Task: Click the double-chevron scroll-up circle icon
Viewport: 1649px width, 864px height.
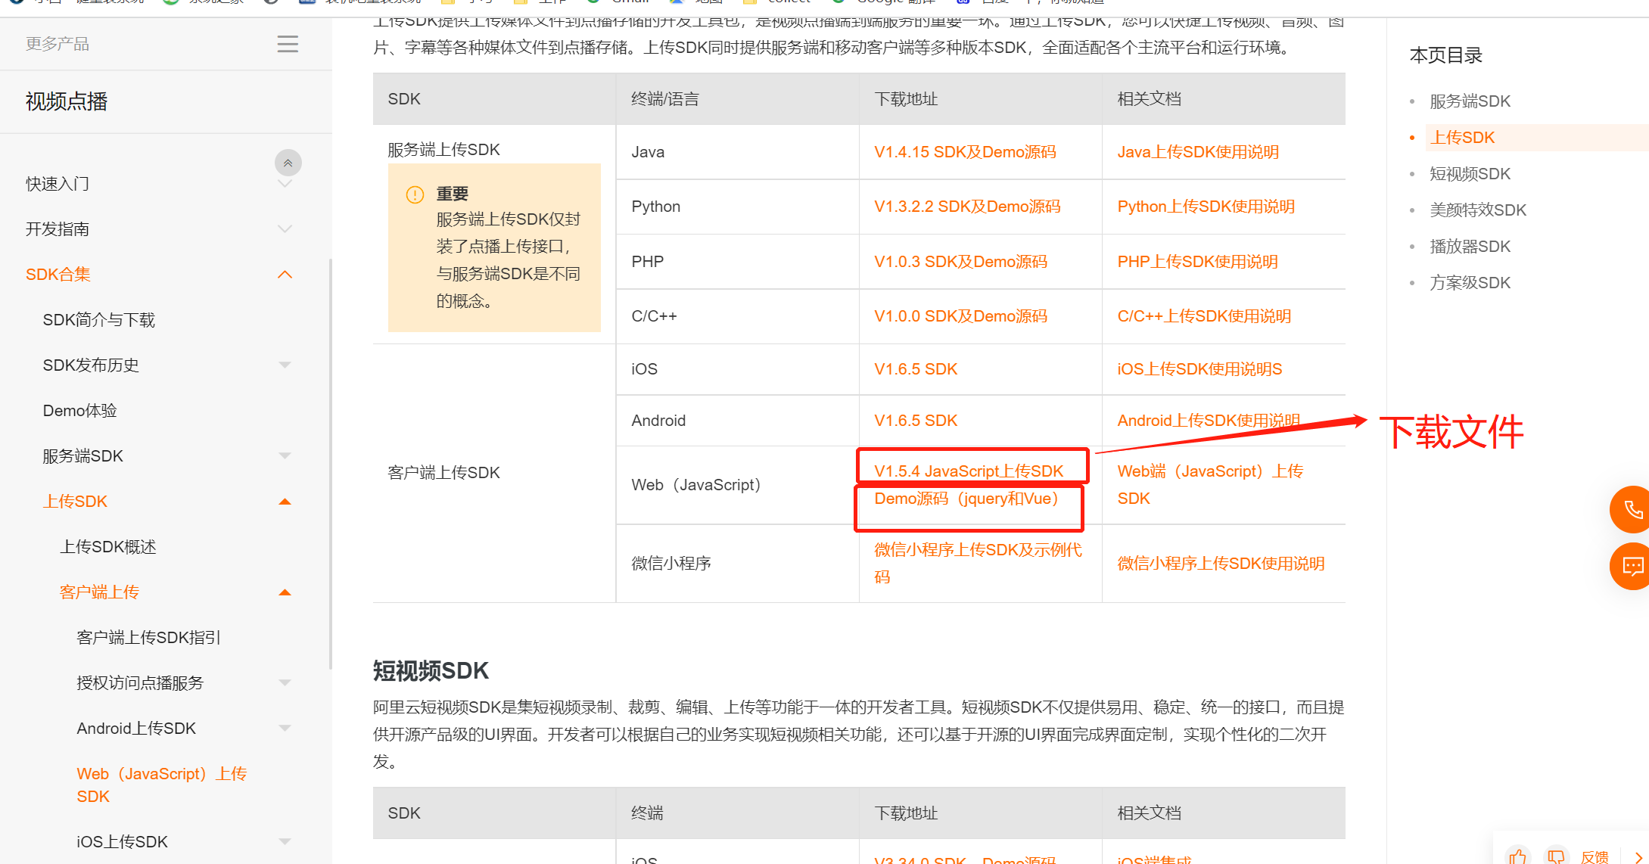Action: pyautogui.click(x=288, y=163)
